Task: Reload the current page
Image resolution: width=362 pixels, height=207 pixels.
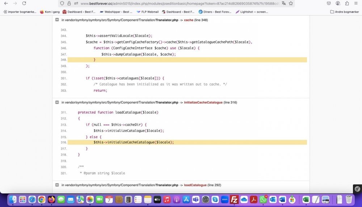Action: 24,3
